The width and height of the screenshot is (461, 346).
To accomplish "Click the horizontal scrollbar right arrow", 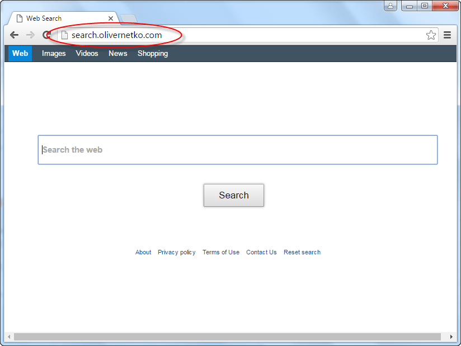I will (451, 336).
